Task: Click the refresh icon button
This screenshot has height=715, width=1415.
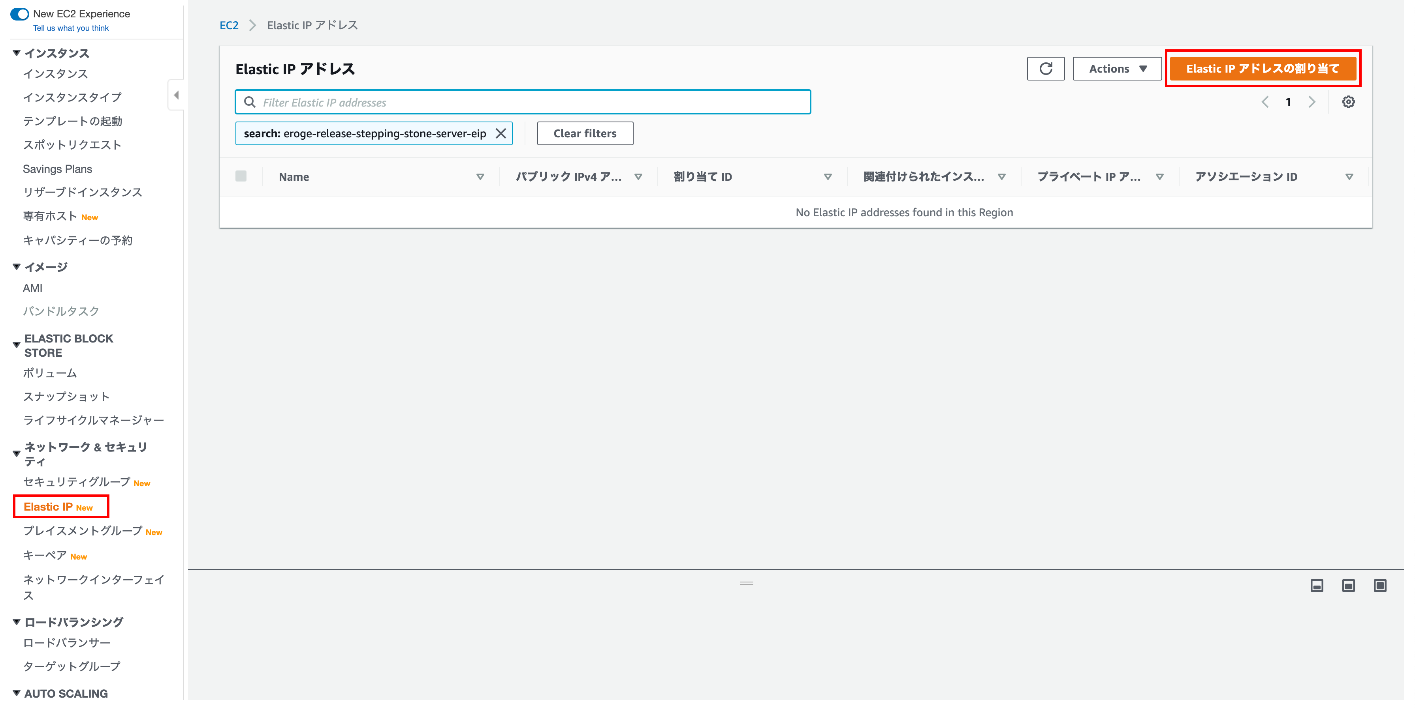Action: 1045,69
